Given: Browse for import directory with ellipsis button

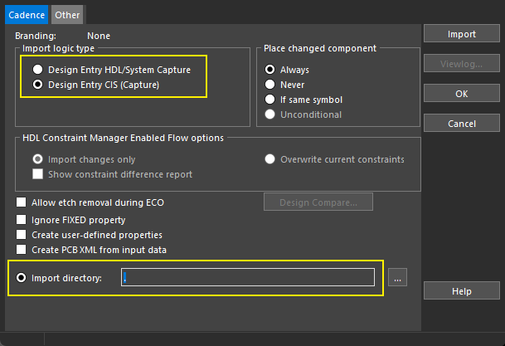Looking at the screenshot, I should click(399, 279).
